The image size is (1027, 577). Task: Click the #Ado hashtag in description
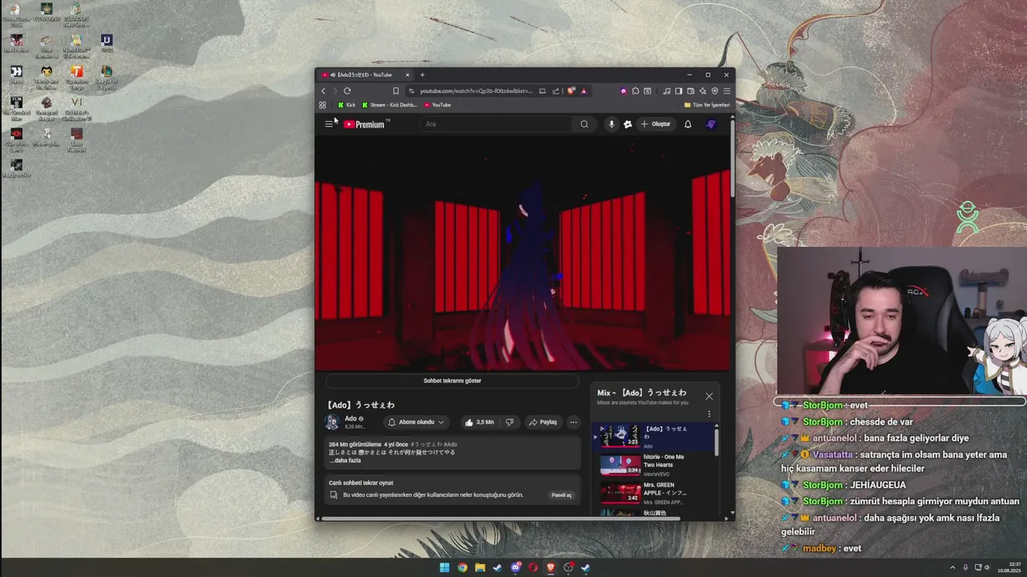click(450, 444)
